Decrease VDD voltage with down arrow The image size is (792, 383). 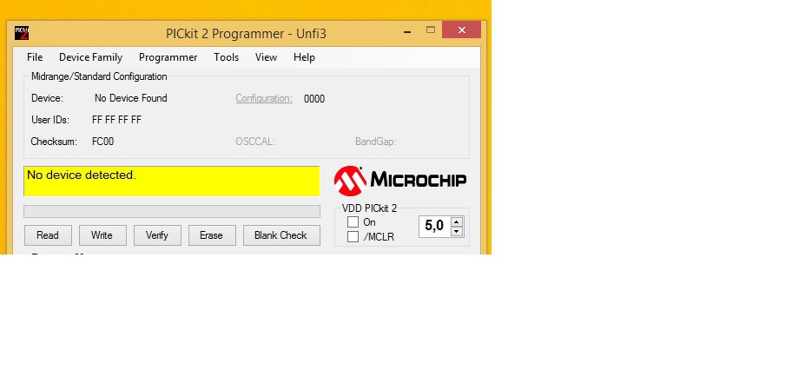(x=457, y=231)
